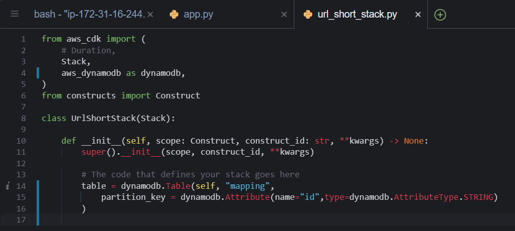This screenshot has height=231, width=515.
Task: Select the url_short_stack.py tab
Action: click(x=358, y=15)
